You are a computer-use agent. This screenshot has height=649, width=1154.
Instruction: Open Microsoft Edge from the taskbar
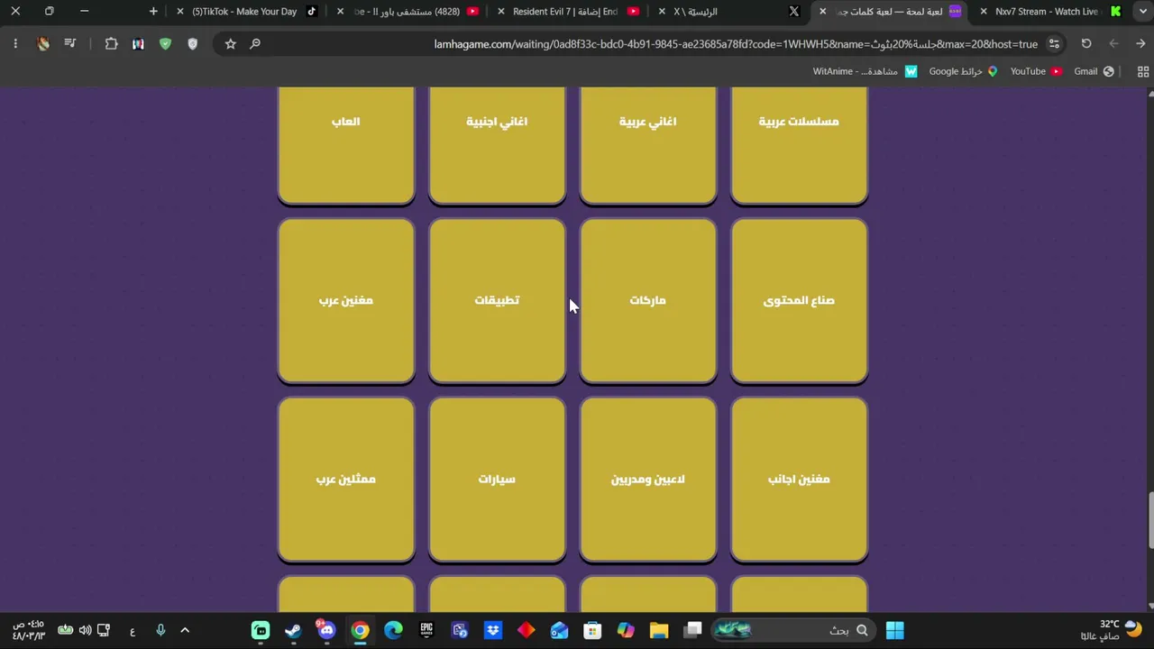393,630
